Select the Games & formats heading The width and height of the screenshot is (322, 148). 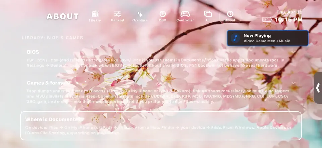(x=48, y=83)
